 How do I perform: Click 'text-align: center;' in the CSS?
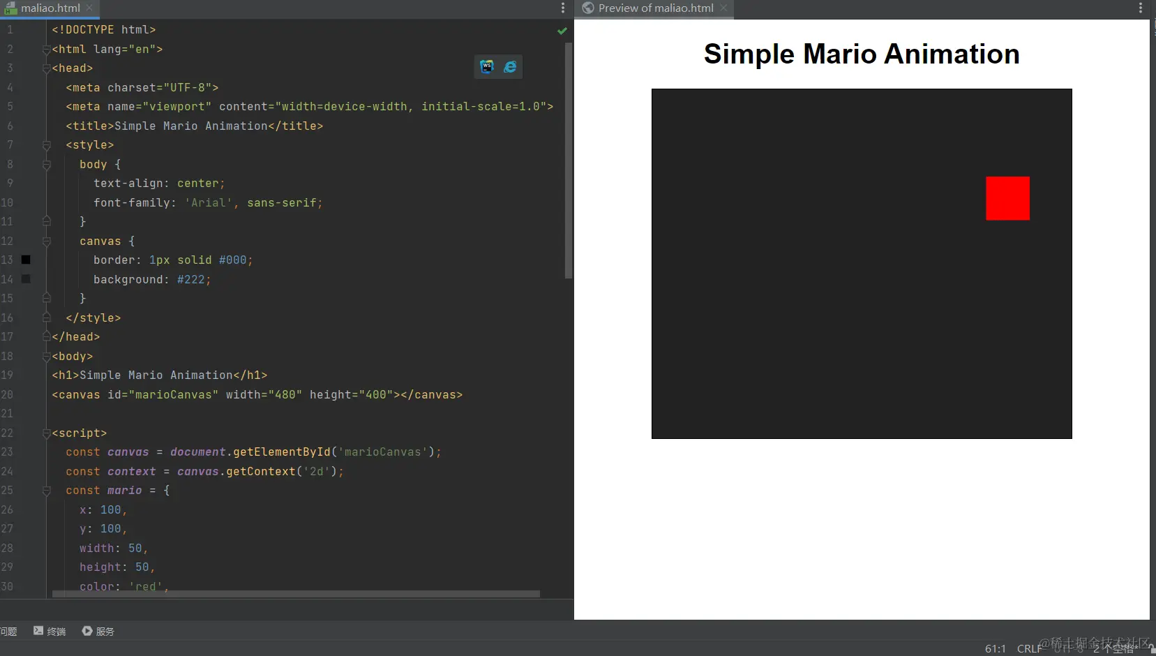tap(159, 184)
